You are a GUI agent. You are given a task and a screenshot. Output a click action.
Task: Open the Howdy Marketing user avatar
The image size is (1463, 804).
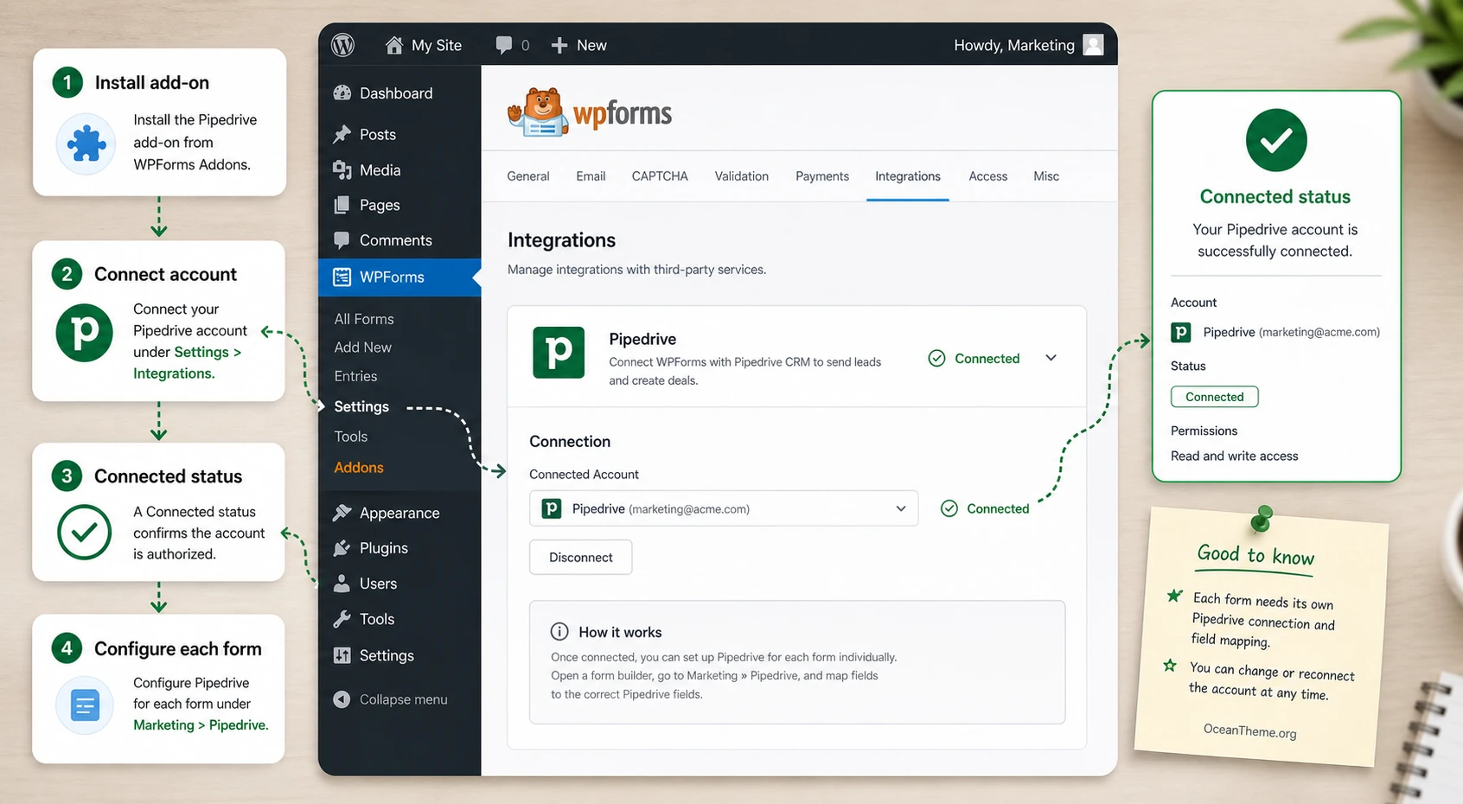pos(1093,45)
